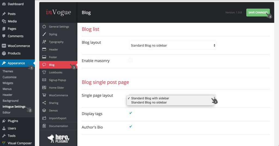
Task: Click the Users person icon
Action: pyautogui.click(x=4, y=128)
